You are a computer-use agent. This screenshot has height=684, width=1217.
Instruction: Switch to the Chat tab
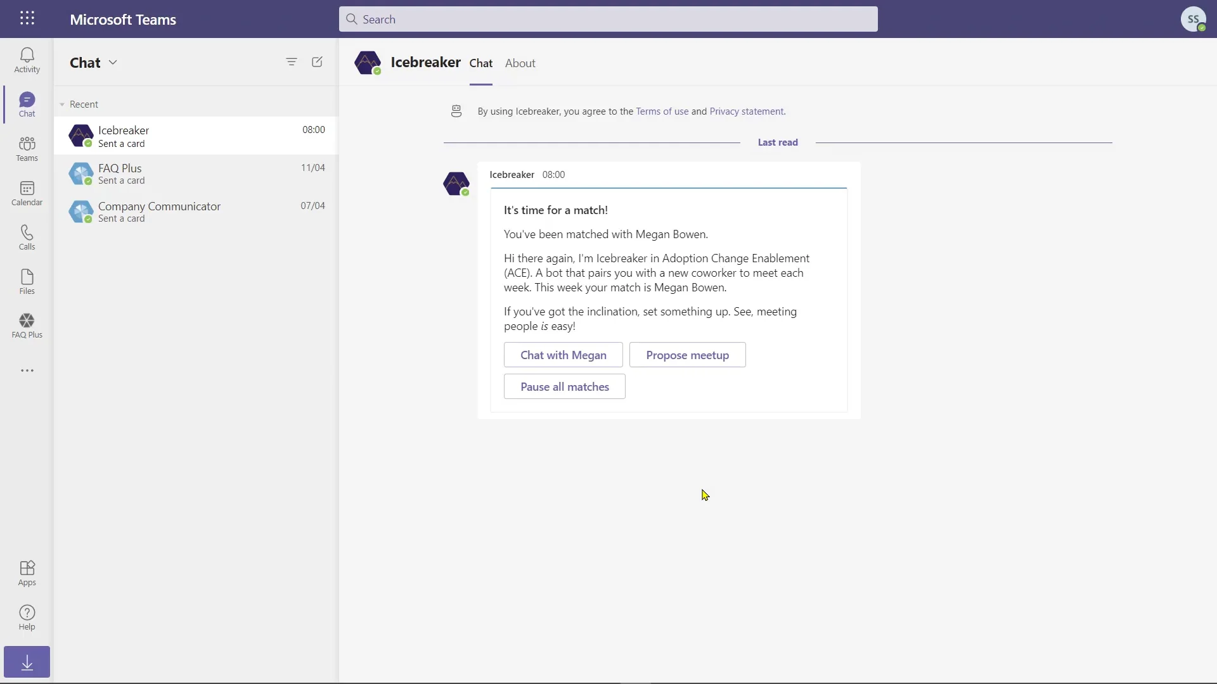481,63
